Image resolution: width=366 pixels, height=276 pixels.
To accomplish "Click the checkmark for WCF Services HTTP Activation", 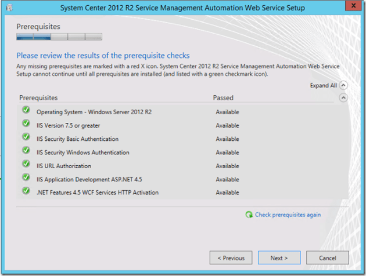I will click(26, 191).
